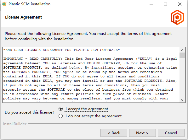Click the license text scroll-up arrow

tap(182, 50)
